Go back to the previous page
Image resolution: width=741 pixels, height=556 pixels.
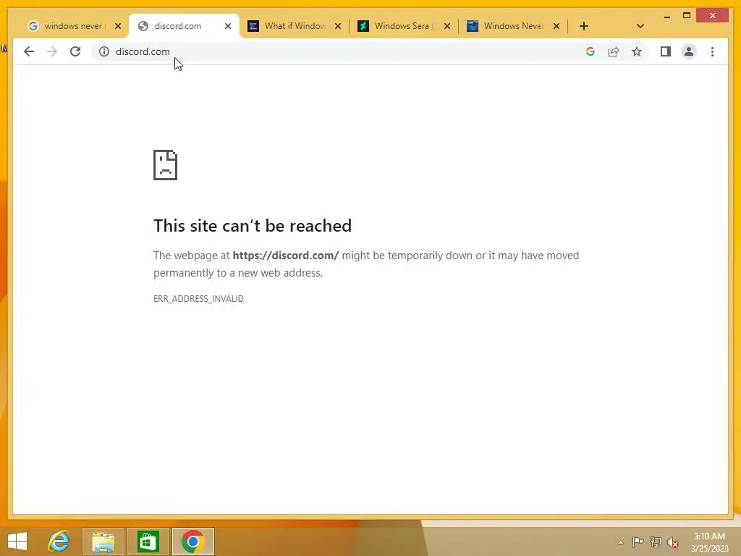click(x=29, y=51)
